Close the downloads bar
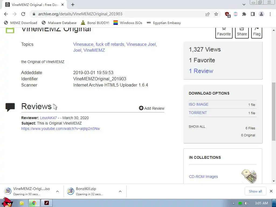The height and width of the screenshot is (207, 276). pos(271,191)
